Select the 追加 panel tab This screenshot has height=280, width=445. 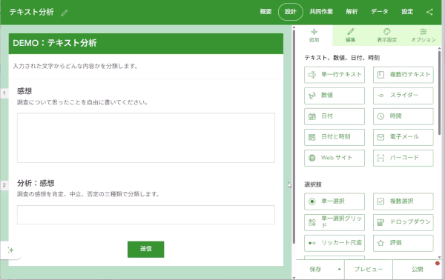(314, 36)
